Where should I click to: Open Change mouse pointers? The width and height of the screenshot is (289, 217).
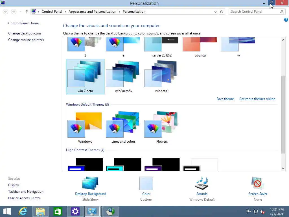point(26,40)
